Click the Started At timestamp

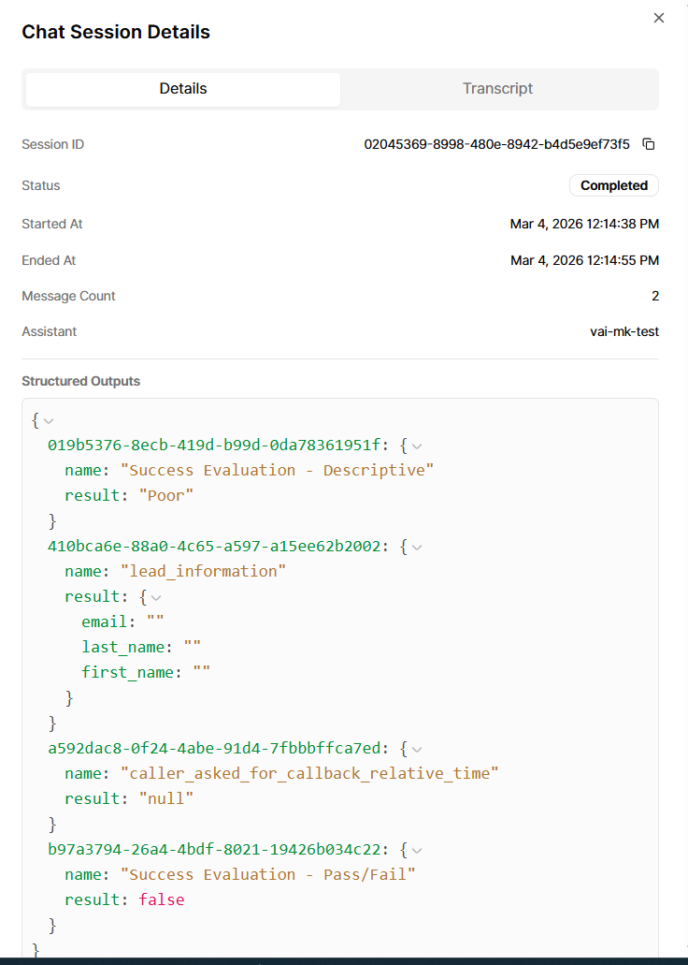pyautogui.click(x=584, y=224)
